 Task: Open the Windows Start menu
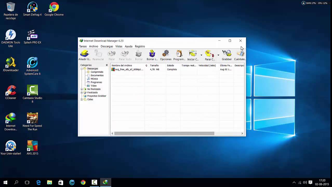[5, 182]
